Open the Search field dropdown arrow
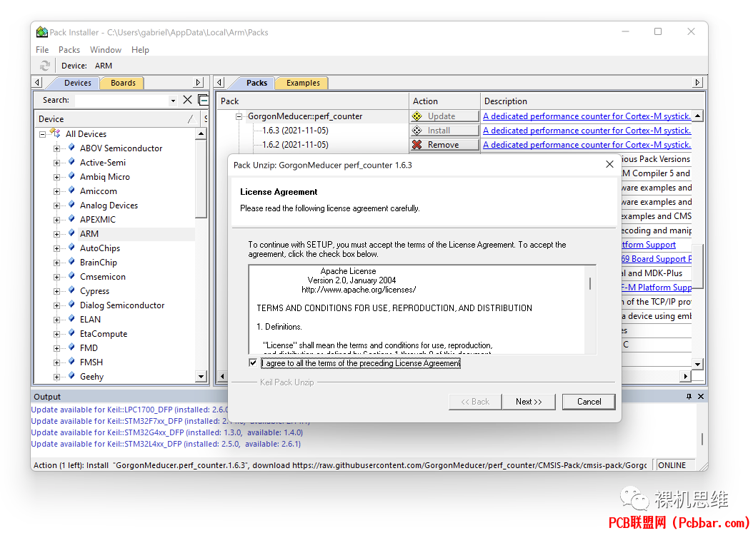Screen dimensions: 753x533 174,101
